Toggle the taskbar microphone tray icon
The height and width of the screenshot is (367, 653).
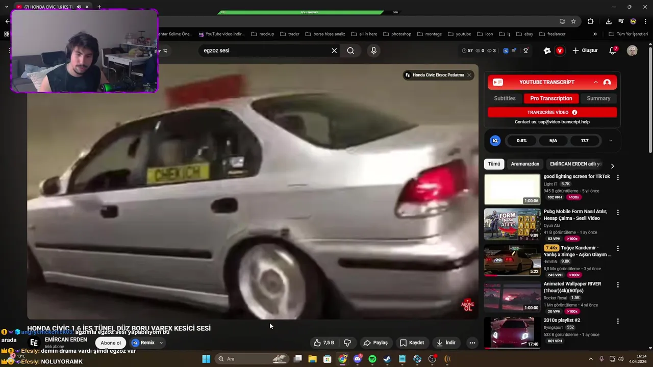coord(601,359)
